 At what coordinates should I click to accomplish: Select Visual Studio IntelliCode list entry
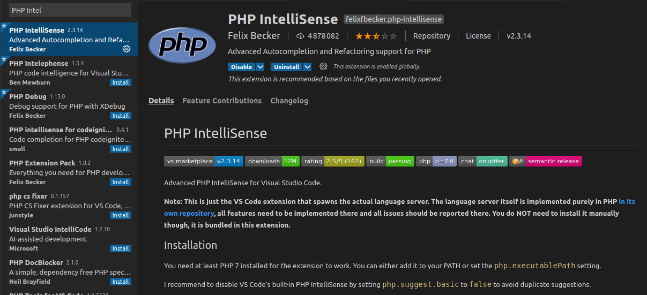click(x=69, y=238)
